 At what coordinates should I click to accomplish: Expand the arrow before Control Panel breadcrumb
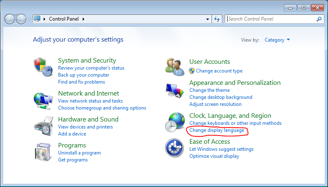(44, 19)
